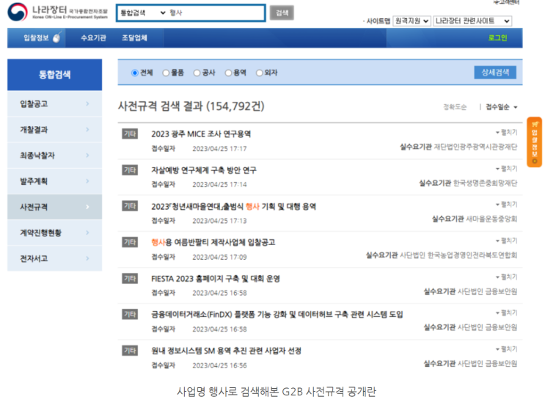
Task: Go to 최종낙찰자 in the sidebar
Action: point(54,155)
